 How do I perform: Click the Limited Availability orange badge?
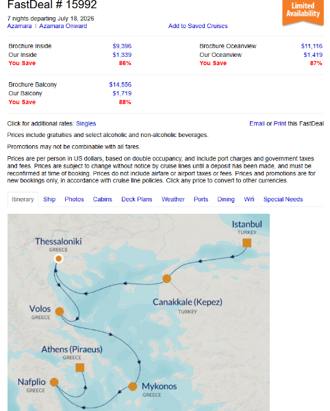(303, 12)
